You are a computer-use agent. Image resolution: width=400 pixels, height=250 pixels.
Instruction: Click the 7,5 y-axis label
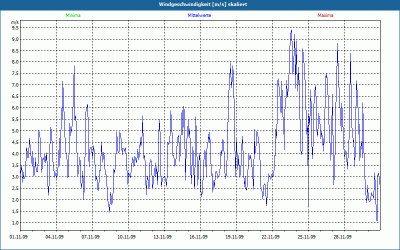[15, 73]
